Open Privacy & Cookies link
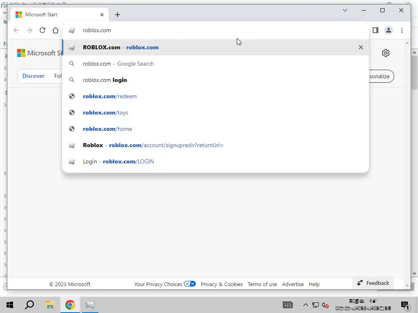The width and height of the screenshot is (418, 313). point(222,284)
